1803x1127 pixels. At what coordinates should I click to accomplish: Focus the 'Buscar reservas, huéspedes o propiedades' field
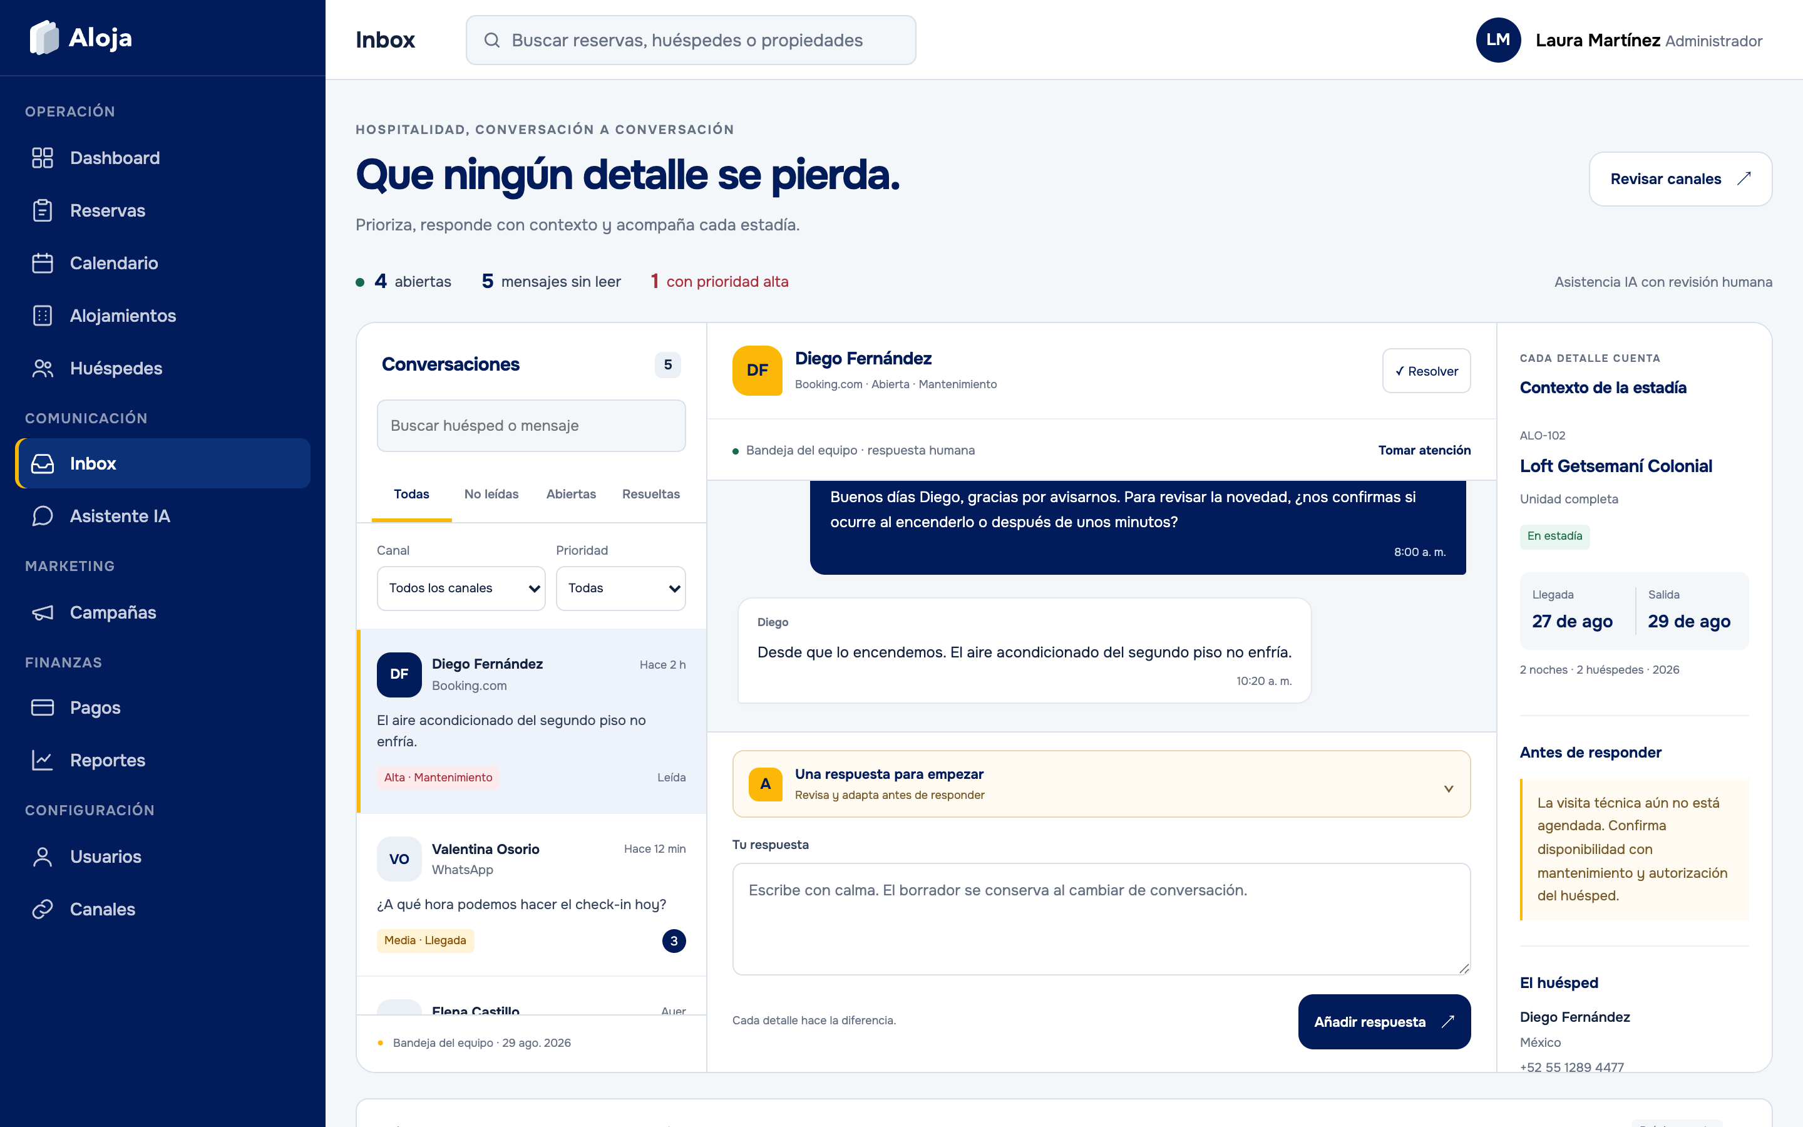pyautogui.click(x=691, y=40)
